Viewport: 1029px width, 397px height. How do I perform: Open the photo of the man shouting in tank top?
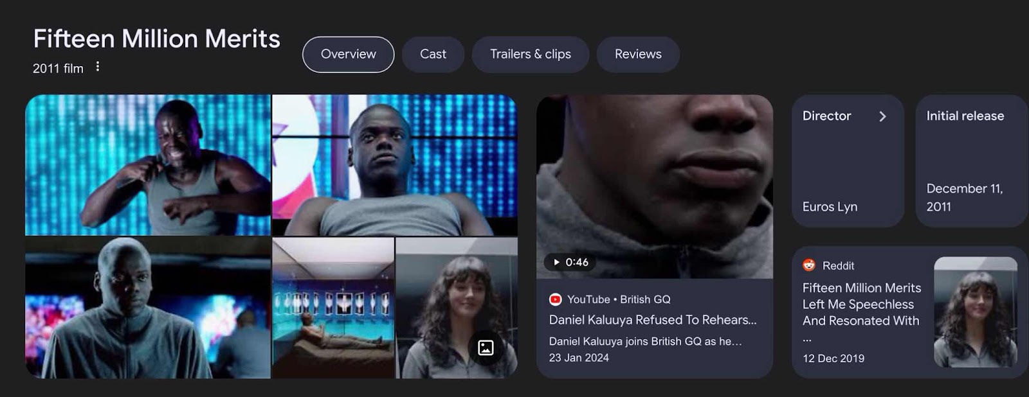[148, 165]
